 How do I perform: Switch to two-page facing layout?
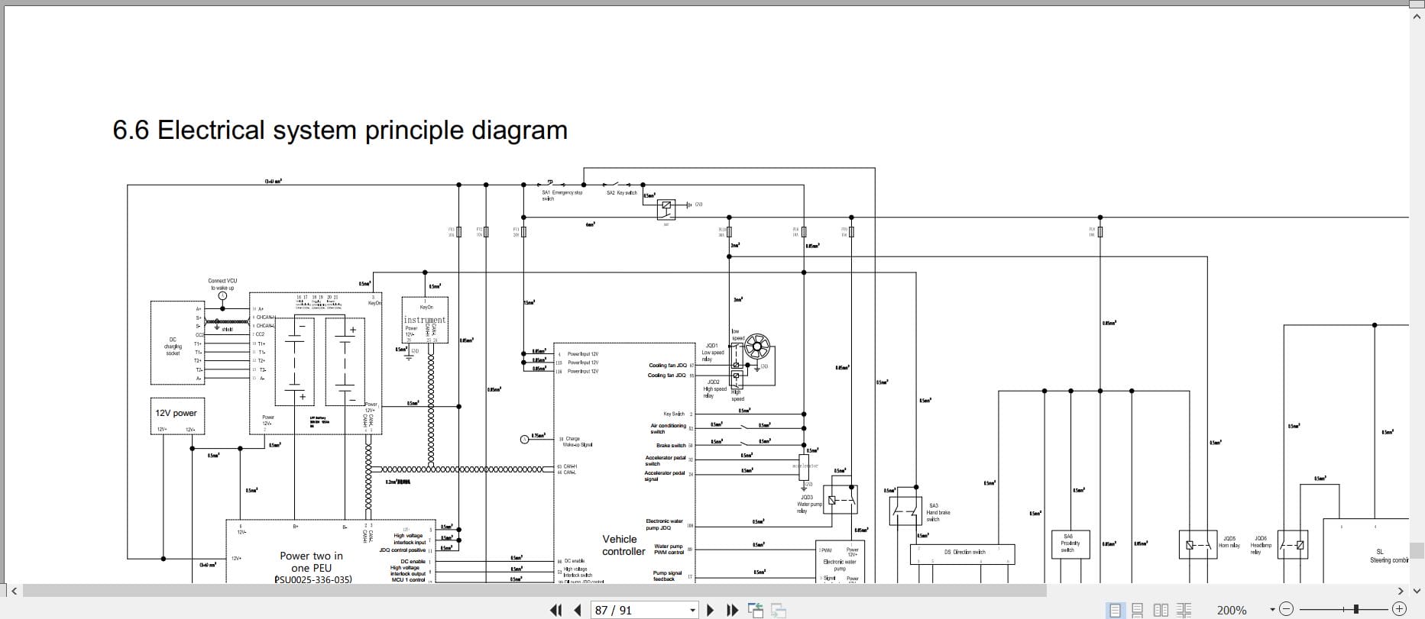[1161, 610]
